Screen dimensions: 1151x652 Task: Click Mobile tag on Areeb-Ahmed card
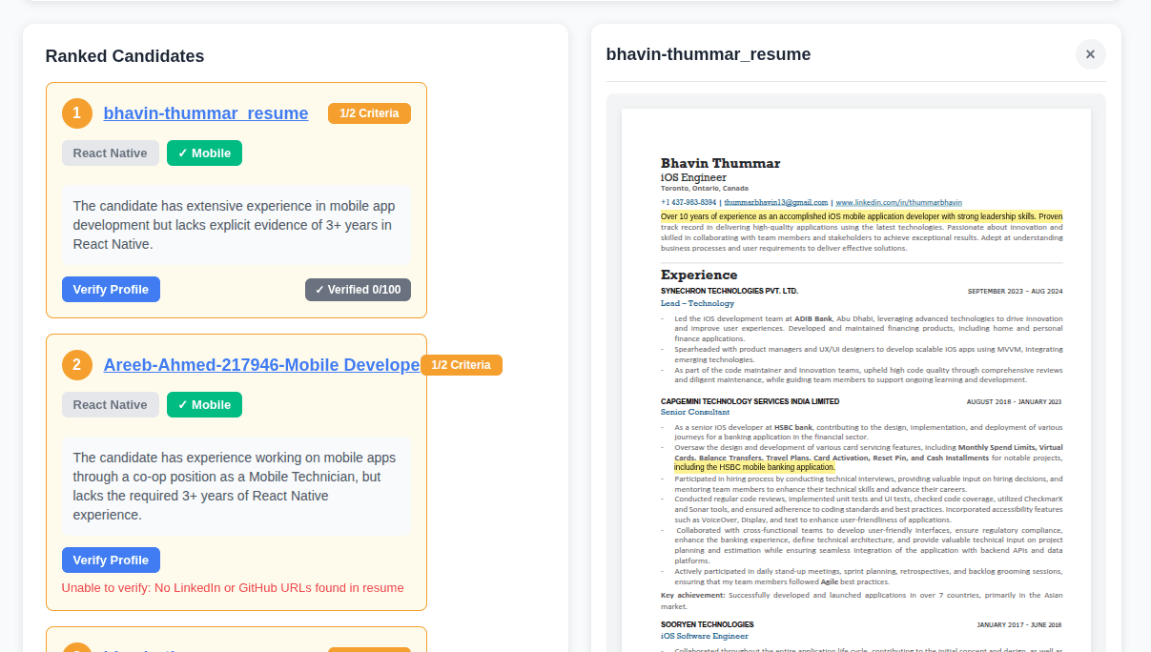(204, 405)
